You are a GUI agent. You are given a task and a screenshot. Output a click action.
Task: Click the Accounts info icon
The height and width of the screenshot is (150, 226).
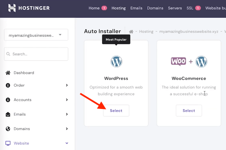(8, 100)
